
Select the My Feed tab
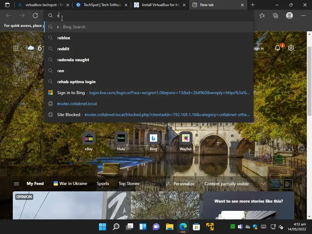coord(35,183)
